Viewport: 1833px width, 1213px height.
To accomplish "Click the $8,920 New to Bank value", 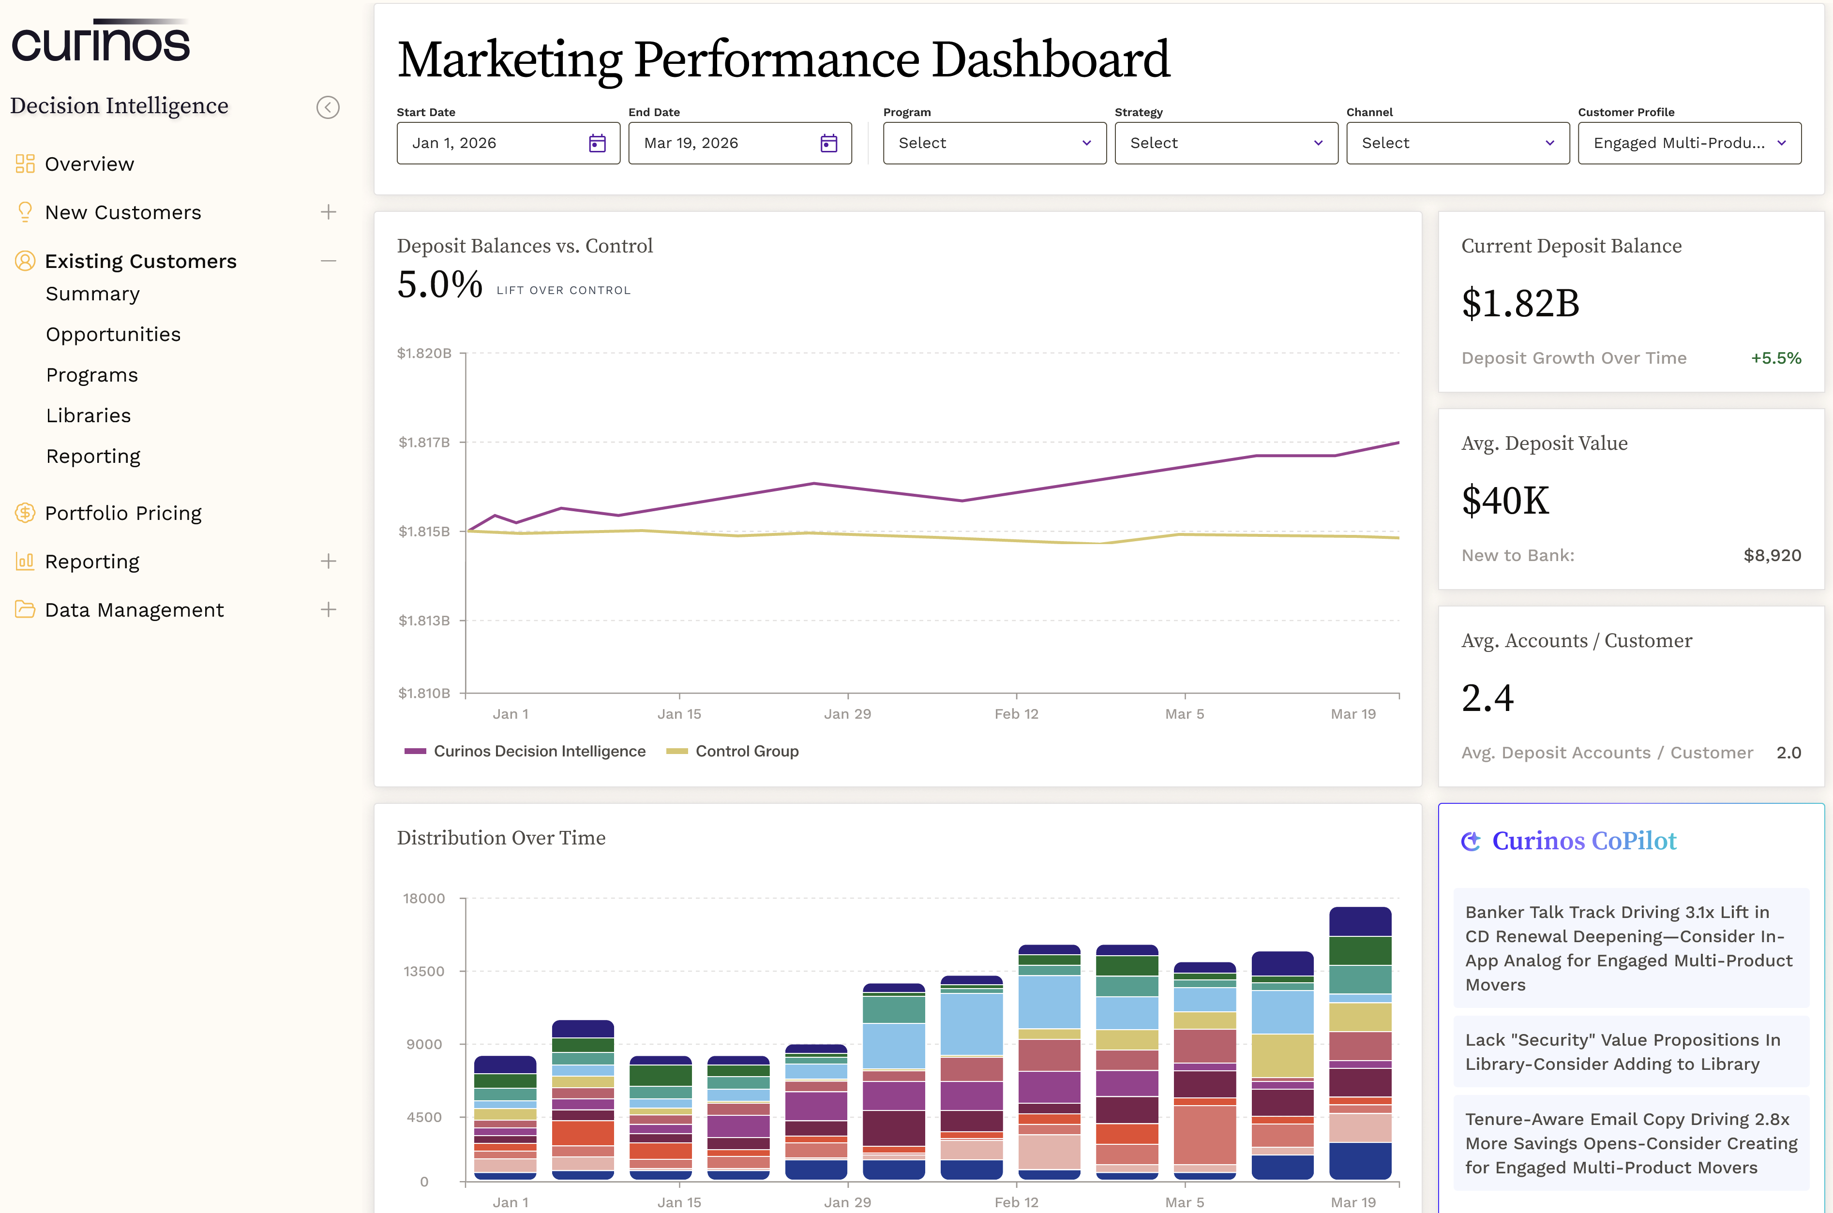I will click(x=1772, y=555).
